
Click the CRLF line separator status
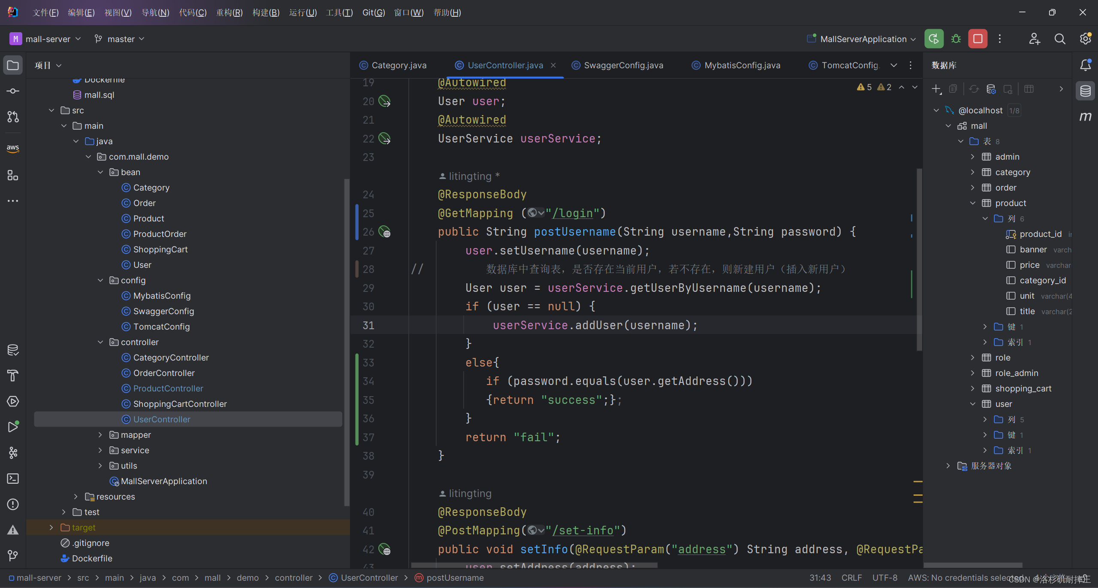coord(852,578)
